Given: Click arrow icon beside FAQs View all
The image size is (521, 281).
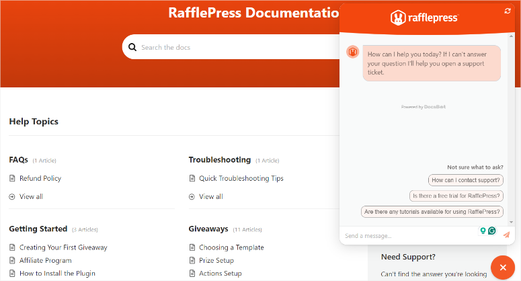Looking at the screenshot, I should point(12,197).
